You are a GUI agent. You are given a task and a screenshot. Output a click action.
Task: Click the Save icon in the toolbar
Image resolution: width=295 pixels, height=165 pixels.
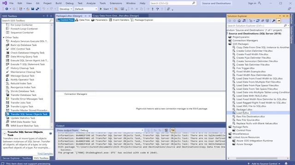[x=33, y=9]
